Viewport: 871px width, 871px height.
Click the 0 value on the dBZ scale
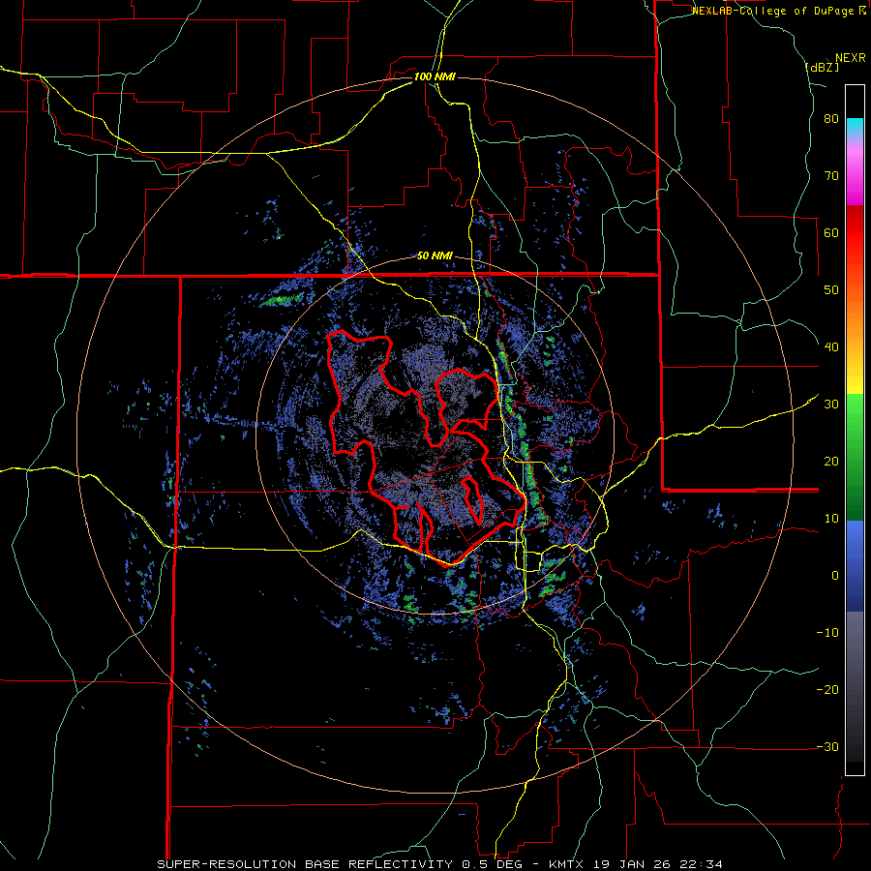835,576
